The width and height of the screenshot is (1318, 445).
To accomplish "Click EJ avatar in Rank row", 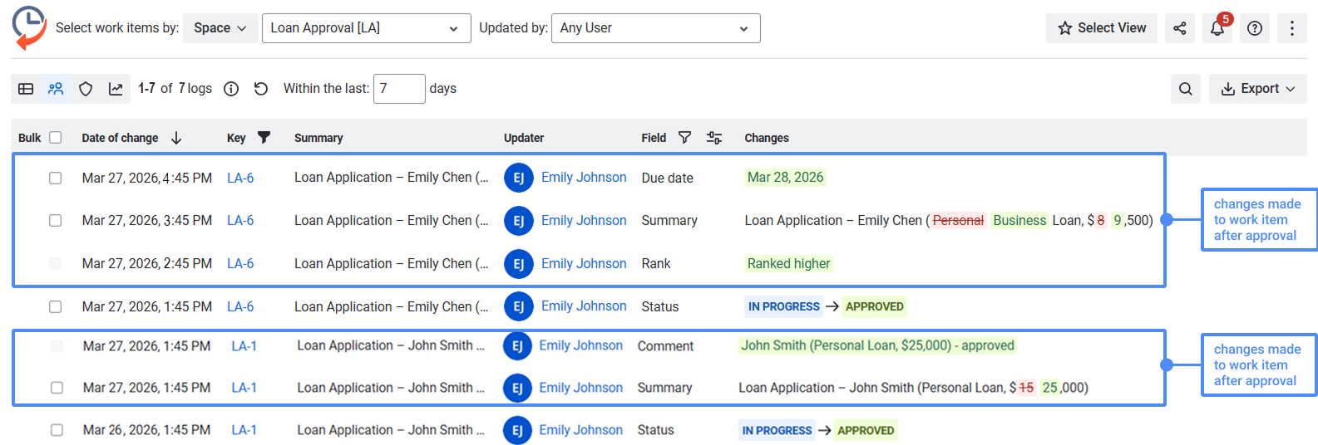I will 518,264.
